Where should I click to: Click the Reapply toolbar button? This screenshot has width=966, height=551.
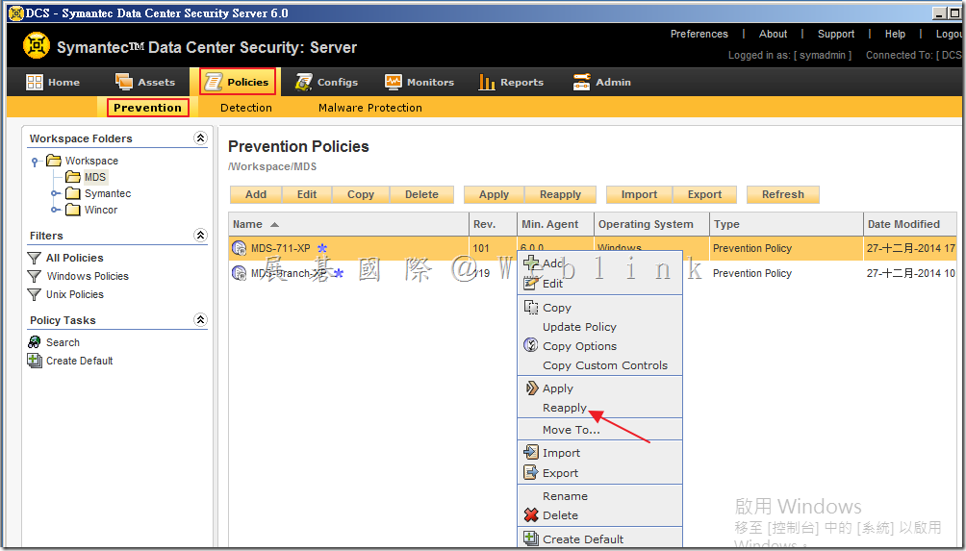560,194
